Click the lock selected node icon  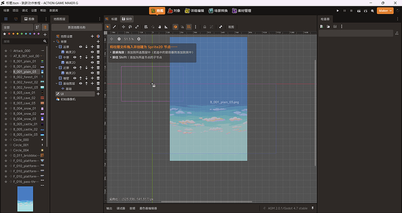point(204,27)
